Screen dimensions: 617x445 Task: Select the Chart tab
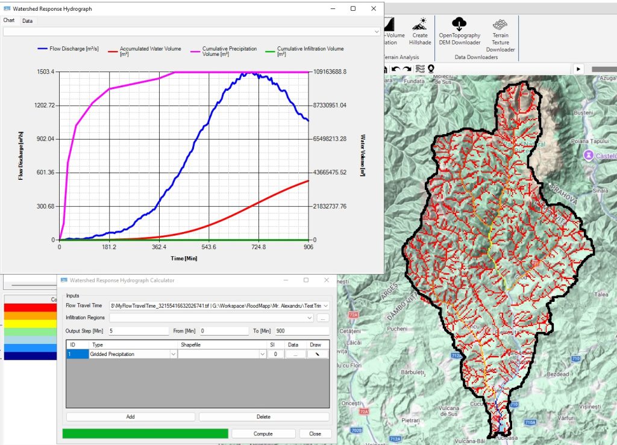pyautogui.click(x=9, y=20)
